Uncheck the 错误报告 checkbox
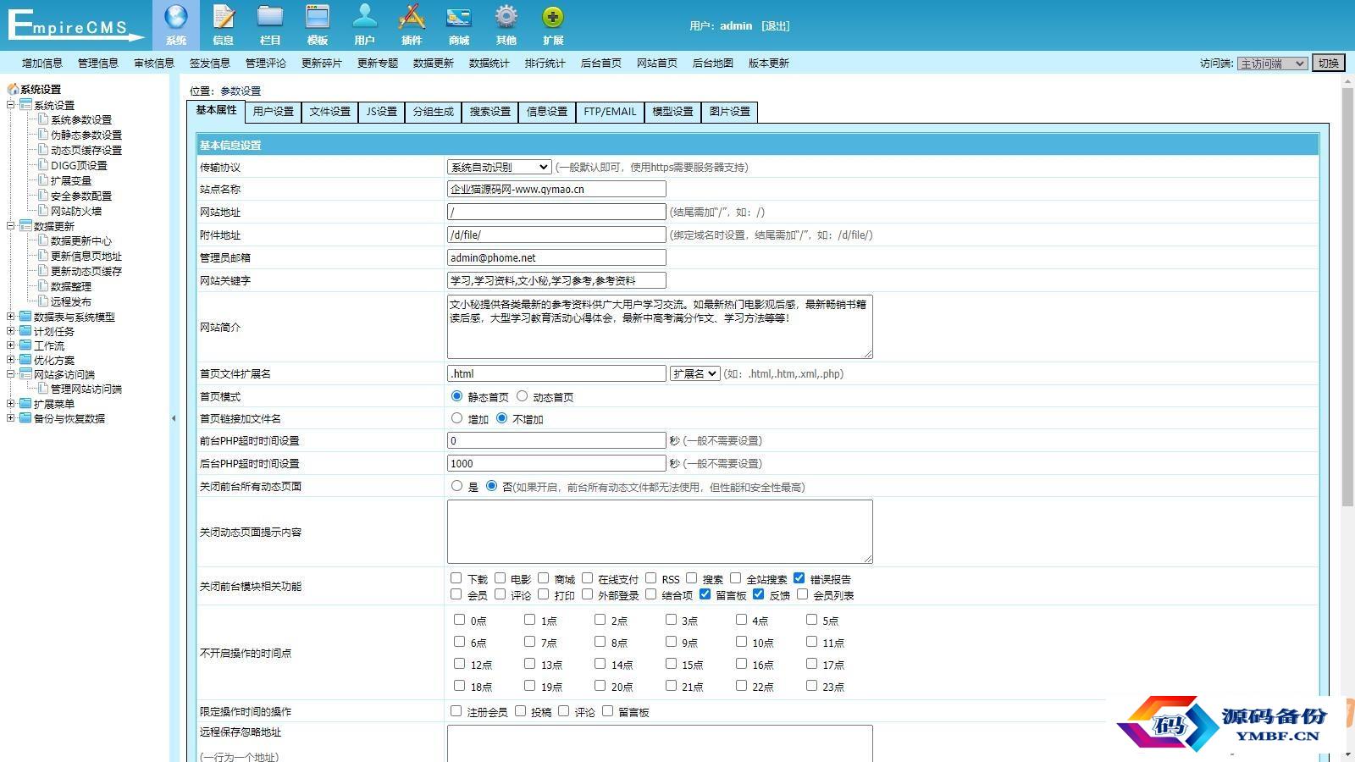The height and width of the screenshot is (762, 1355). pos(799,577)
